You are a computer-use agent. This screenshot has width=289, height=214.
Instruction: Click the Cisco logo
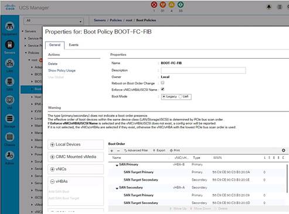(10, 7)
